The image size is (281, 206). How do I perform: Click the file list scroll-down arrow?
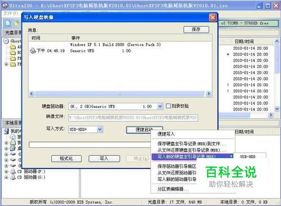pos(276,109)
